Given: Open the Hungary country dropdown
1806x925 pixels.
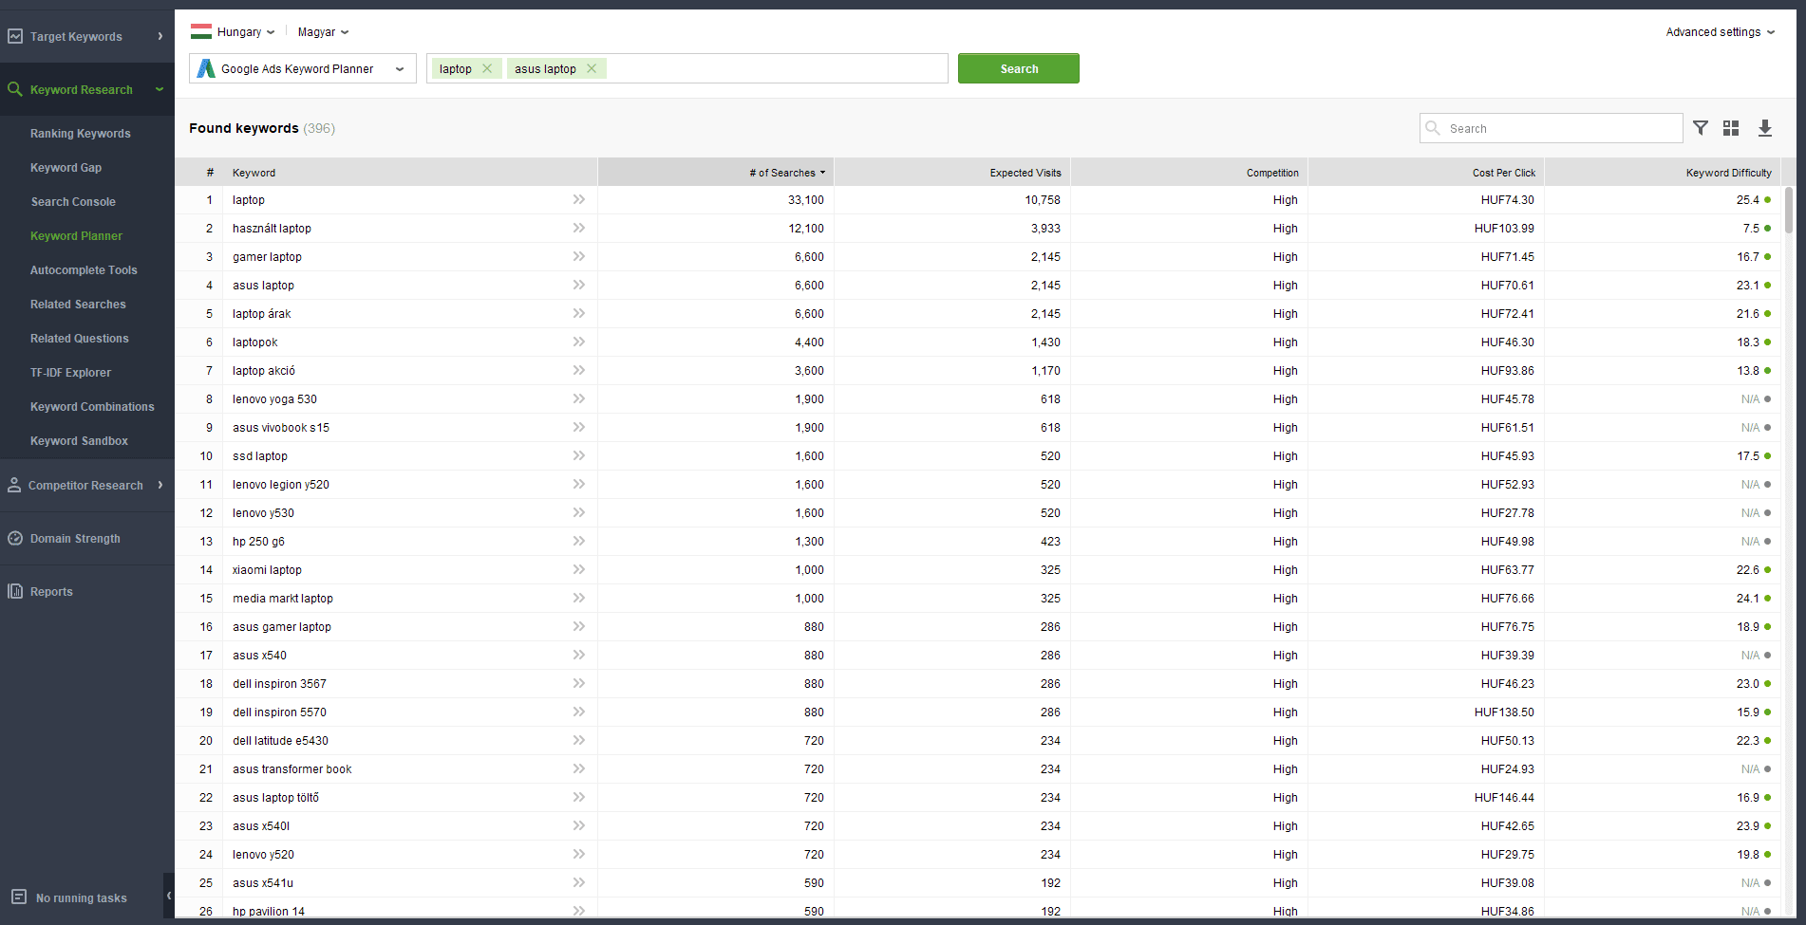Looking at the screenshot, I should click(245, 31).
